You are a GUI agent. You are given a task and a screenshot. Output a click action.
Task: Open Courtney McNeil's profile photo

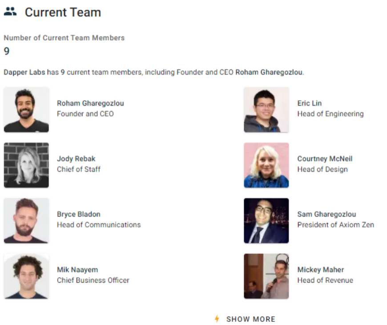(266, 165)
